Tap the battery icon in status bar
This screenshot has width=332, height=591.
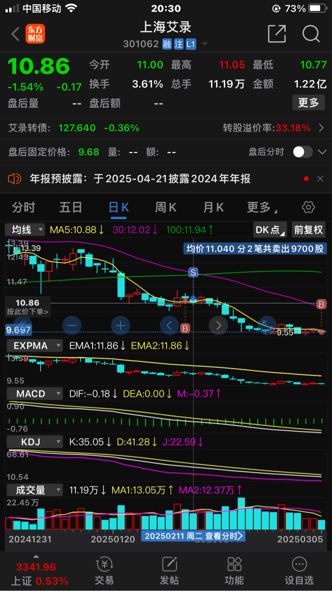tap(318, 9)
